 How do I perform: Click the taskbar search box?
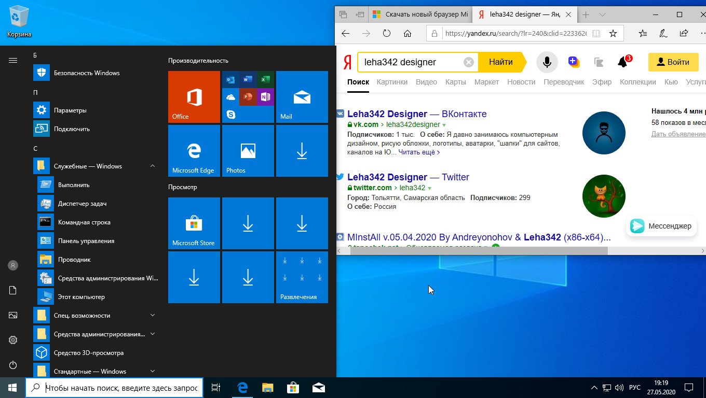coord(113,388)
